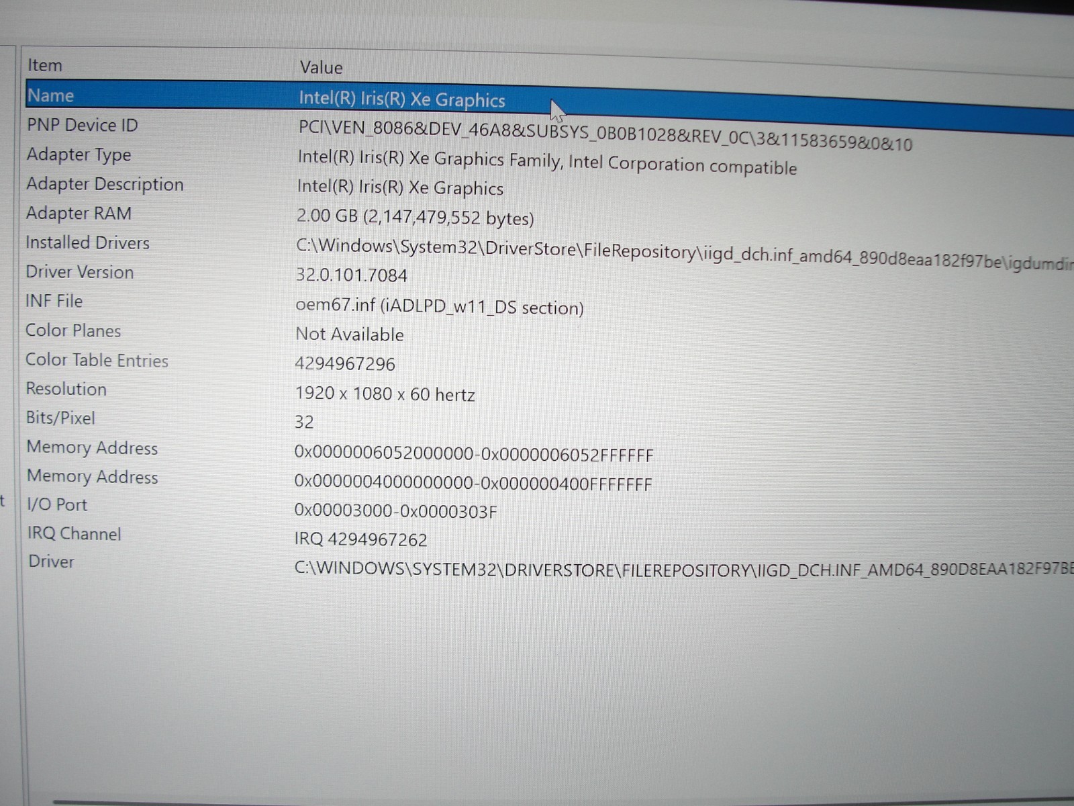Select the I/O Port row
This screenshot has height=806, width=1074.
57,504
